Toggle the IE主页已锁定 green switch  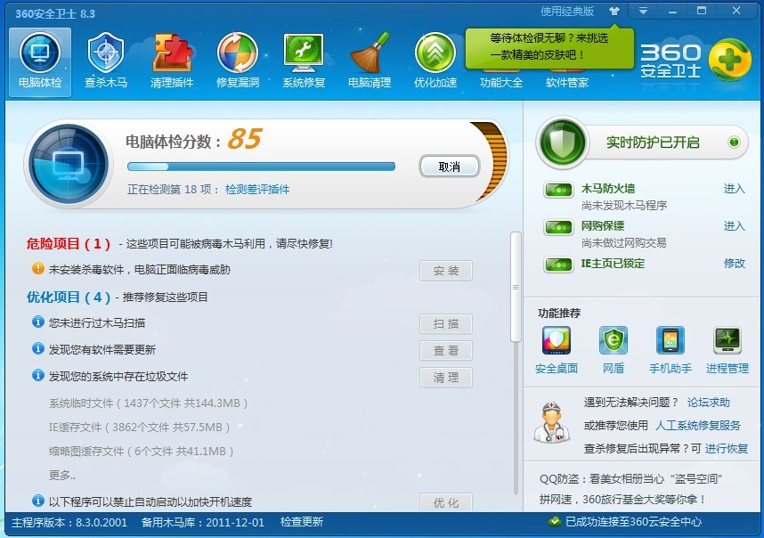(x=559, y=265)
